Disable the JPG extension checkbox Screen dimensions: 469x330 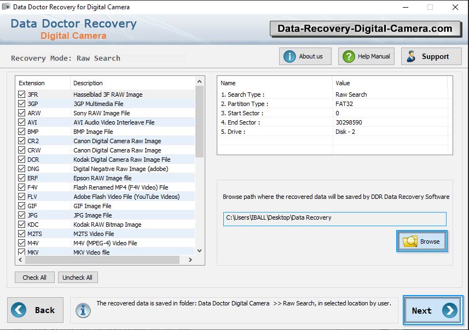click(21, 215)
